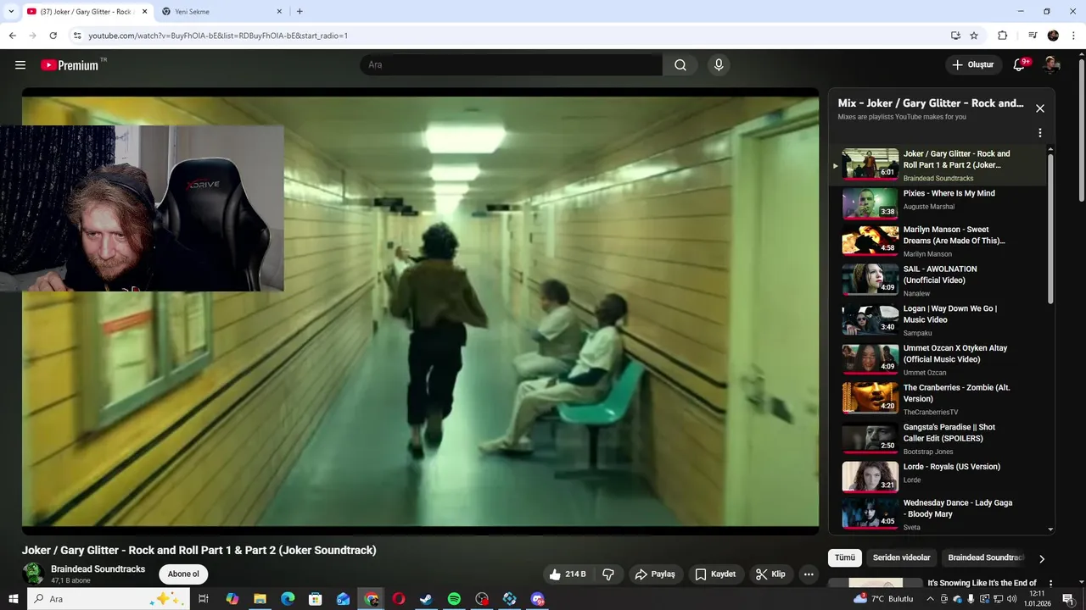Open the YouTube hamburger guide menu
The height and width of the screenshot is (610, 1086).
[20, 65]
